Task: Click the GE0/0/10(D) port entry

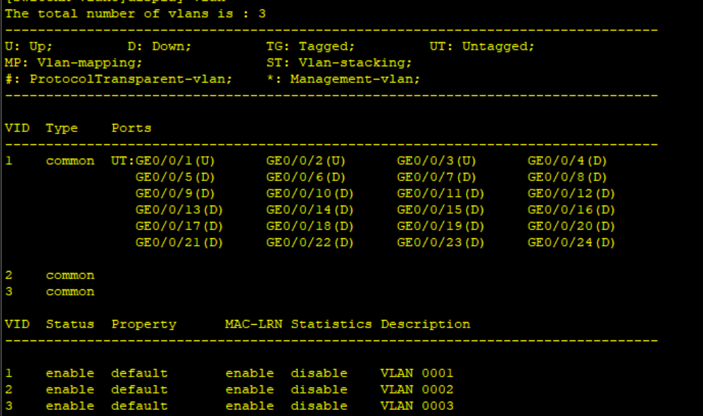Action: point(310,193)
